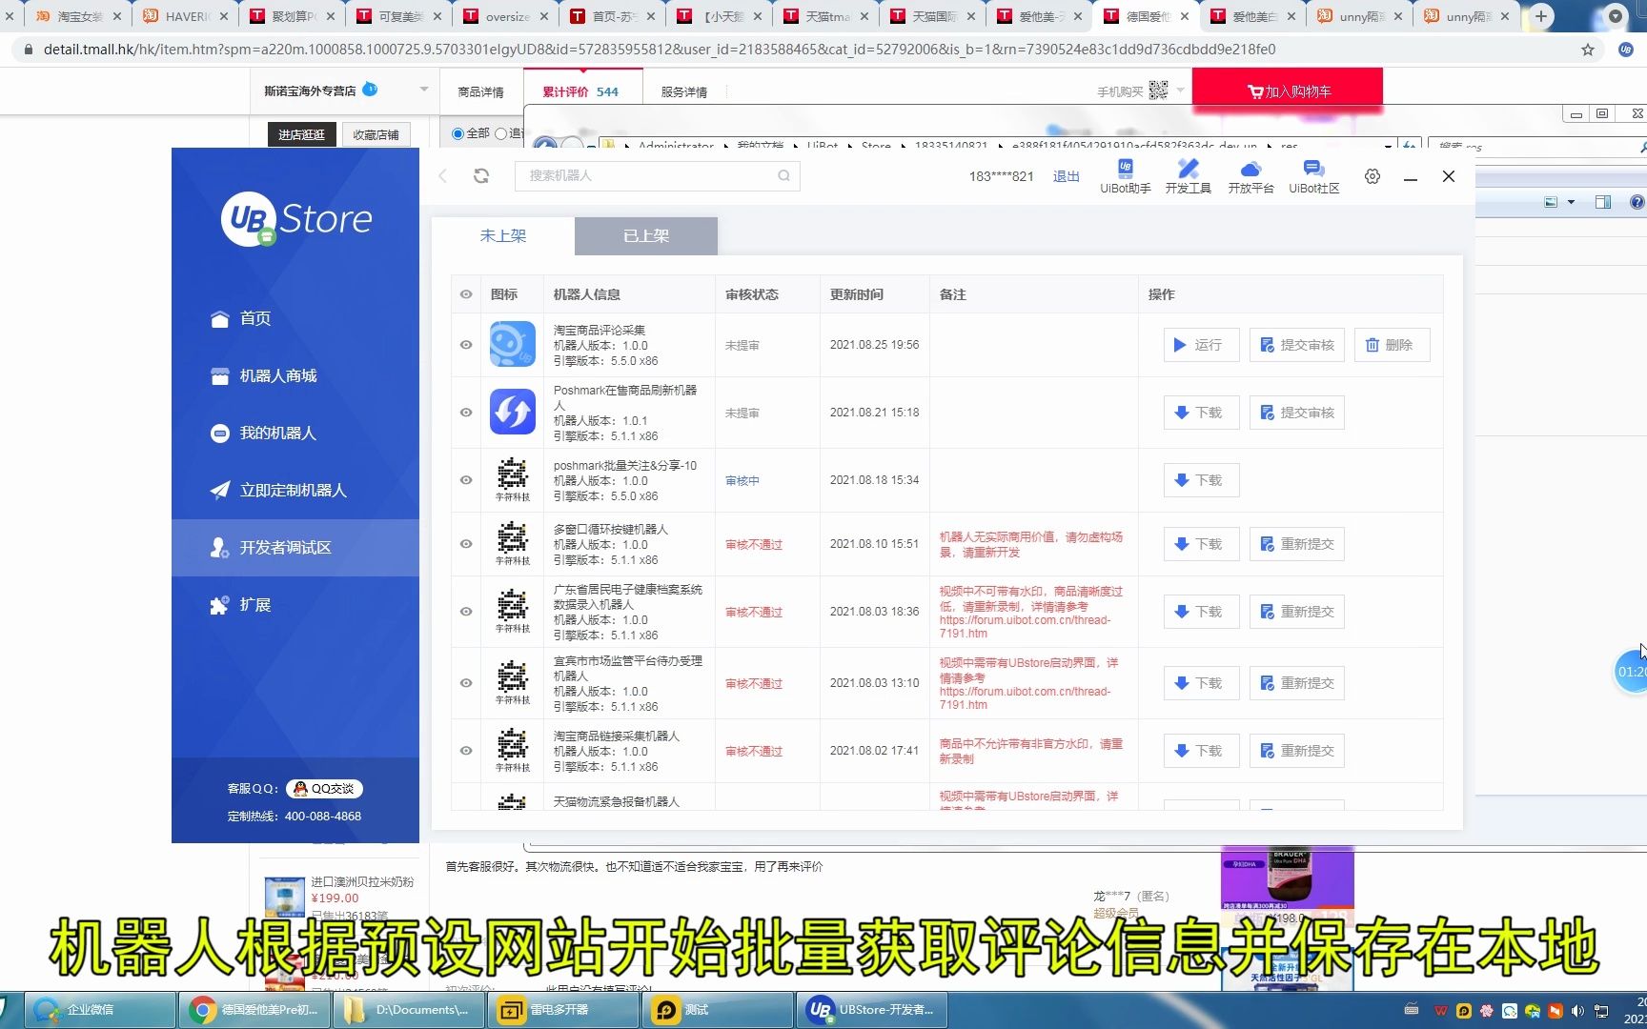Viewport: 1647px width, 1029px height.
Task: Click the 淘宝商品评论采集 robot icon
Action: tap(513, 345)
